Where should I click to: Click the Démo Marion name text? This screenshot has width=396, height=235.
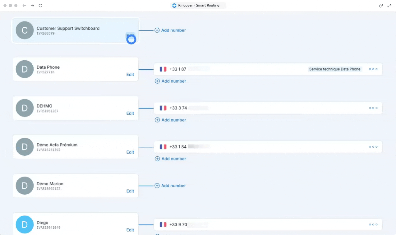(50, 184)
